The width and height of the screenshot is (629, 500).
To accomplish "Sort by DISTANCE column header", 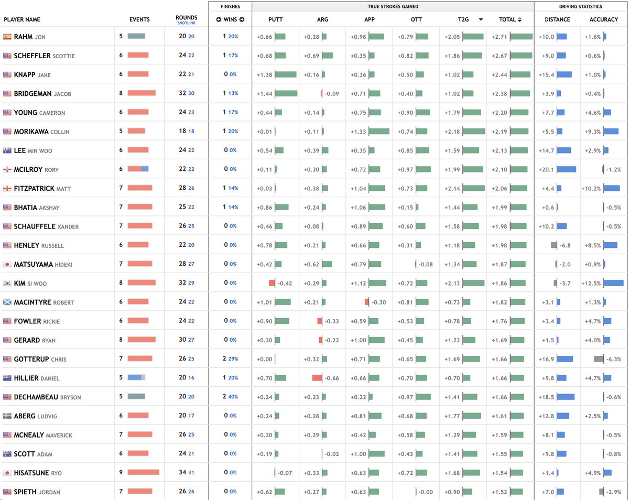I will 557,20.
